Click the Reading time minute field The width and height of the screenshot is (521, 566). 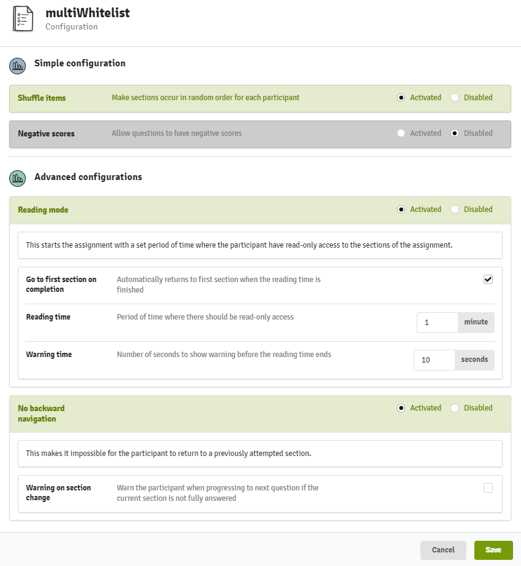click(x=438, y=323)
